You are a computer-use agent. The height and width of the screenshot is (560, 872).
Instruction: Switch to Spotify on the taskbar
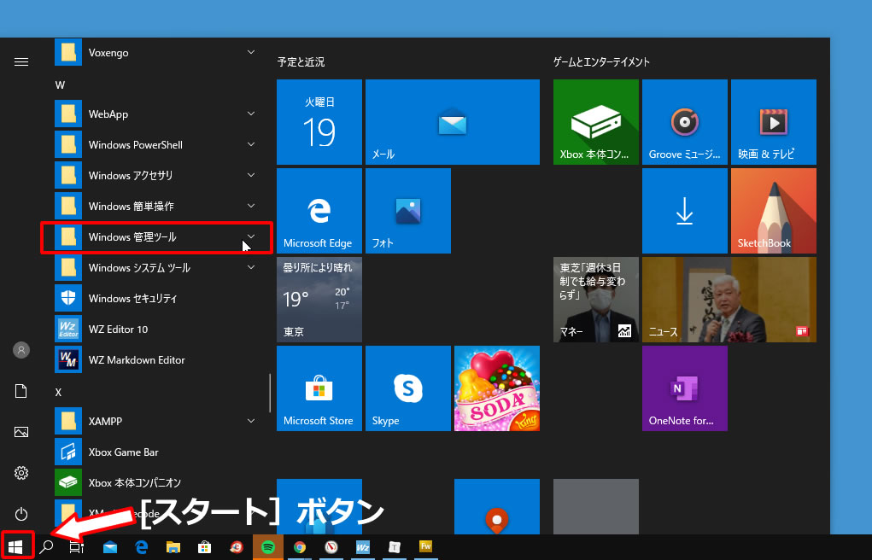(x=267, y=547)
